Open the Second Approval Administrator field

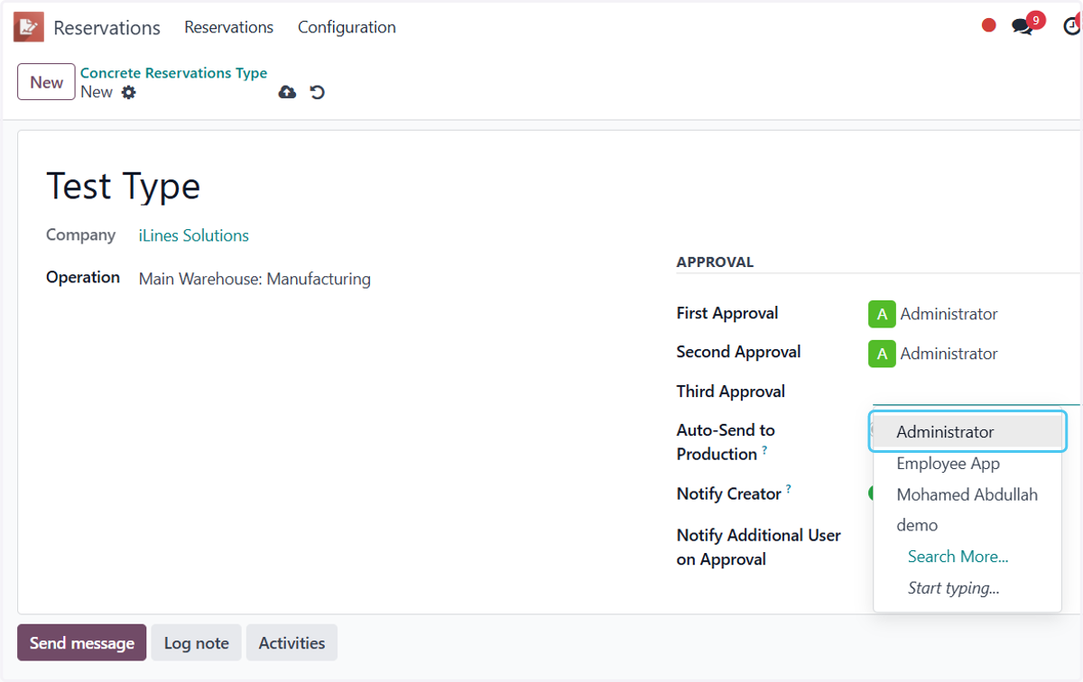tap(949, 354)
